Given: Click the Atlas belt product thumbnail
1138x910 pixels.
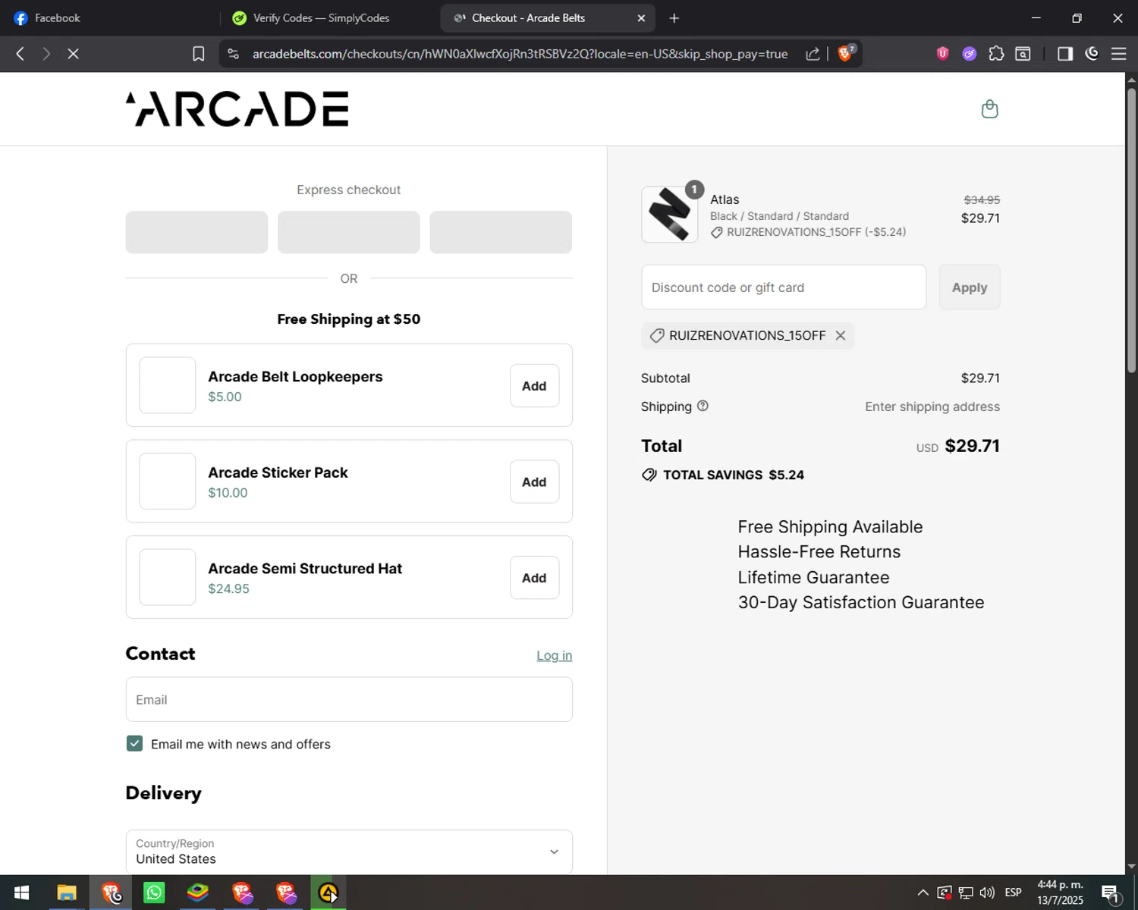Looking at the screenshot, I should (669, 215).
